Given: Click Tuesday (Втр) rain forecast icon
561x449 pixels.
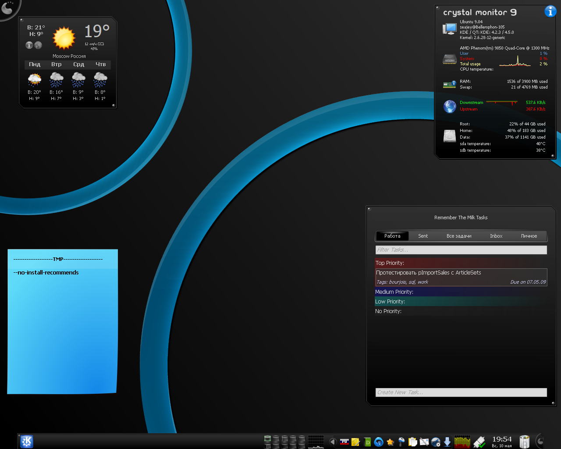Looking at the screenshot, I should click(57, 80).
